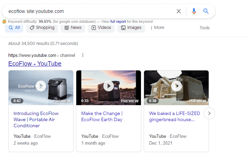
Task: Play the EcoFlow Wave video preview
Action: coord(41,86)
